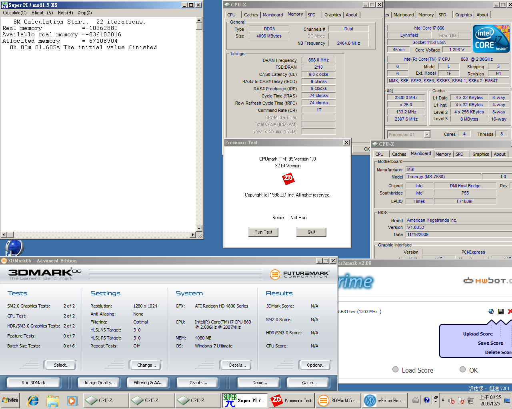Click Details... under System
This screenshot has width=512, height=409.
pyautogui.click(x=235, y=365)
